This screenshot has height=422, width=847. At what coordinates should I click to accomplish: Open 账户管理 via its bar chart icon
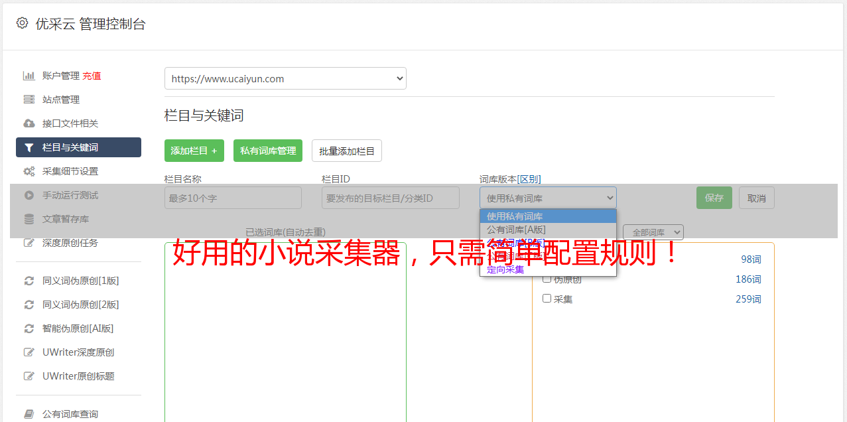click(x=29, y=76)
